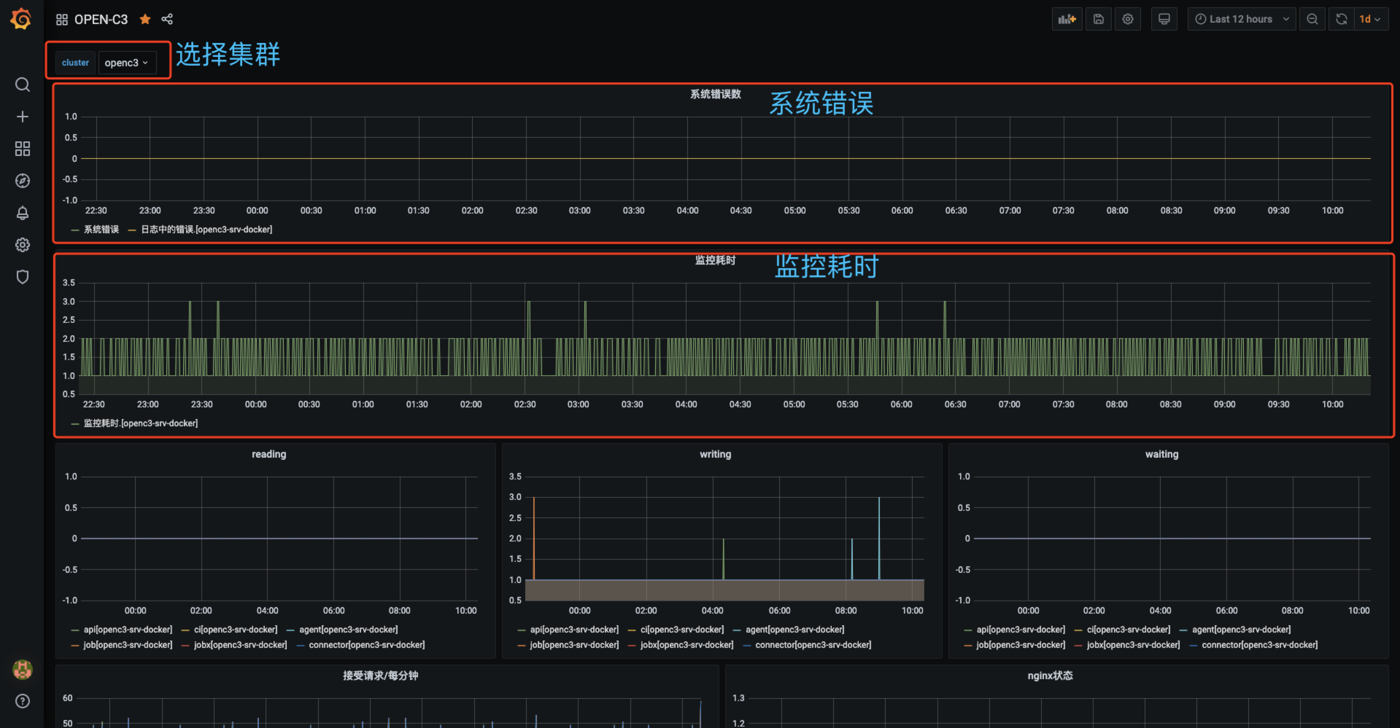Image resolution: width=1400 pixels, height=728 pixels.
Task: Toggle api[openc3-srv-docker] in writing legend
Action: [x=575, y=629]
